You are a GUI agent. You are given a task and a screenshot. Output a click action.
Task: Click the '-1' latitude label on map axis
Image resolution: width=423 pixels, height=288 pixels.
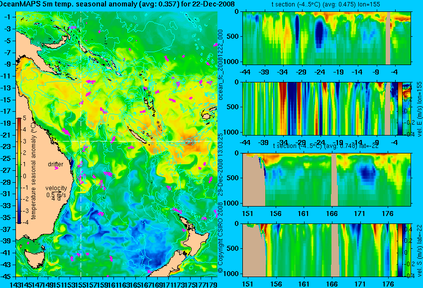[x=7, y=17]
